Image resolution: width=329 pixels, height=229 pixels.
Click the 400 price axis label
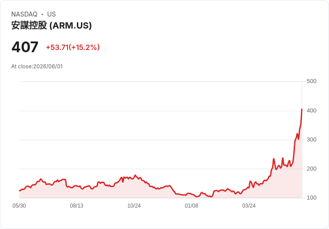tap(312, 110)
